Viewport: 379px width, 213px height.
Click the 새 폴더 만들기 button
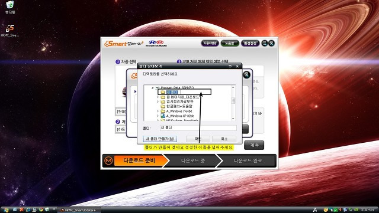160,139
